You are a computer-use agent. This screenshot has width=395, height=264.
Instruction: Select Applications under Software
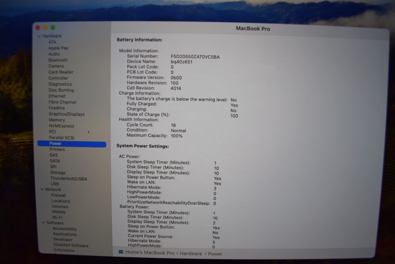[x=65, y=234]
